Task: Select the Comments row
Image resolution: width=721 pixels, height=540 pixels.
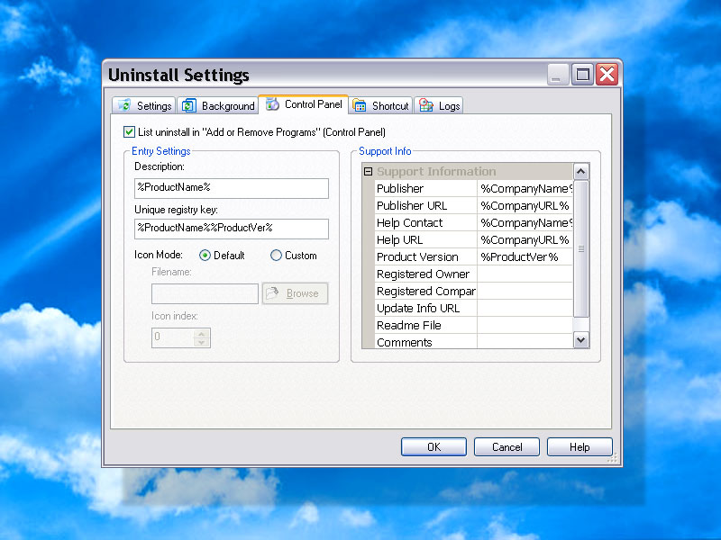Action: (x=425, y=342)
